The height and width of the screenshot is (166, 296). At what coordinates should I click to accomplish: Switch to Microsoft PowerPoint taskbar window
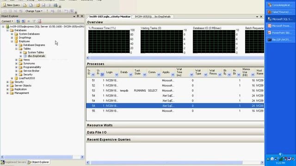point(281,26)
